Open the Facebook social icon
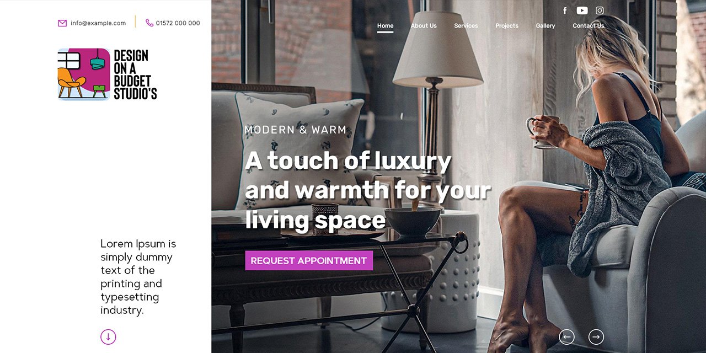The width and height of the screenshot is (706, 353). pyautogui.click(x=565, y=10)
